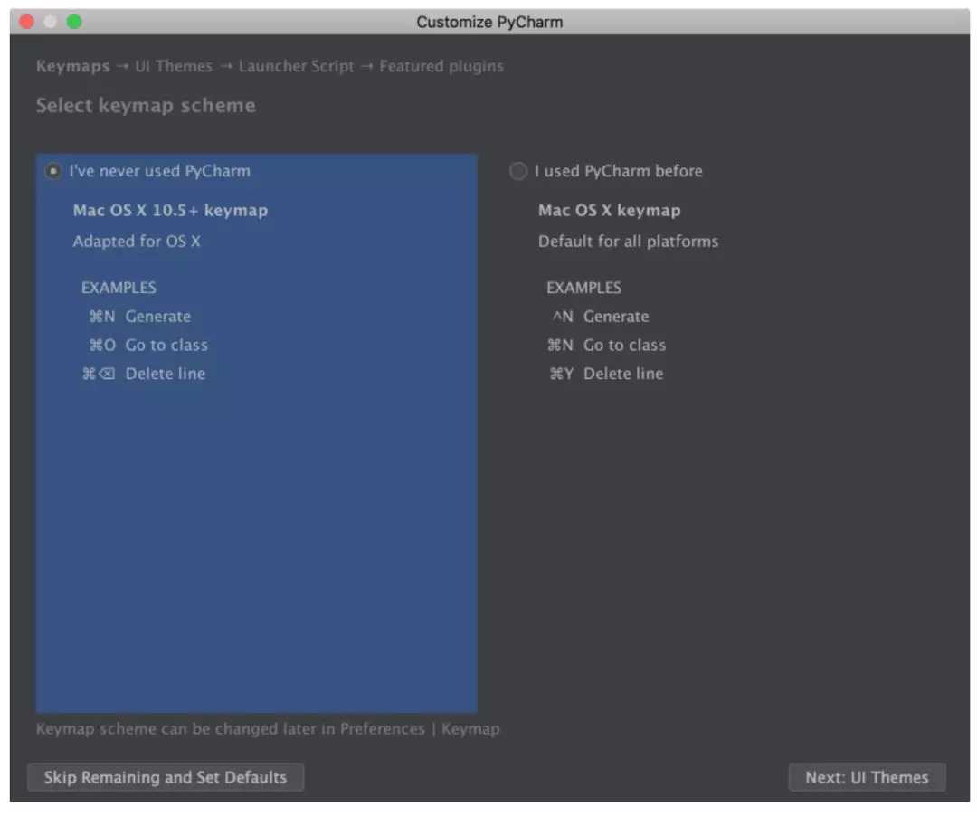Click ⌘N Generate example in left panel

coord(140,317)
